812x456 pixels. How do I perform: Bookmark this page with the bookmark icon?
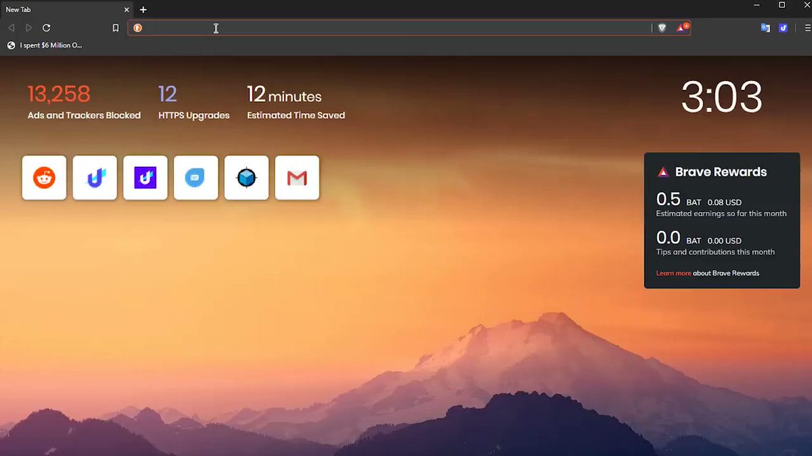(116, 28)
